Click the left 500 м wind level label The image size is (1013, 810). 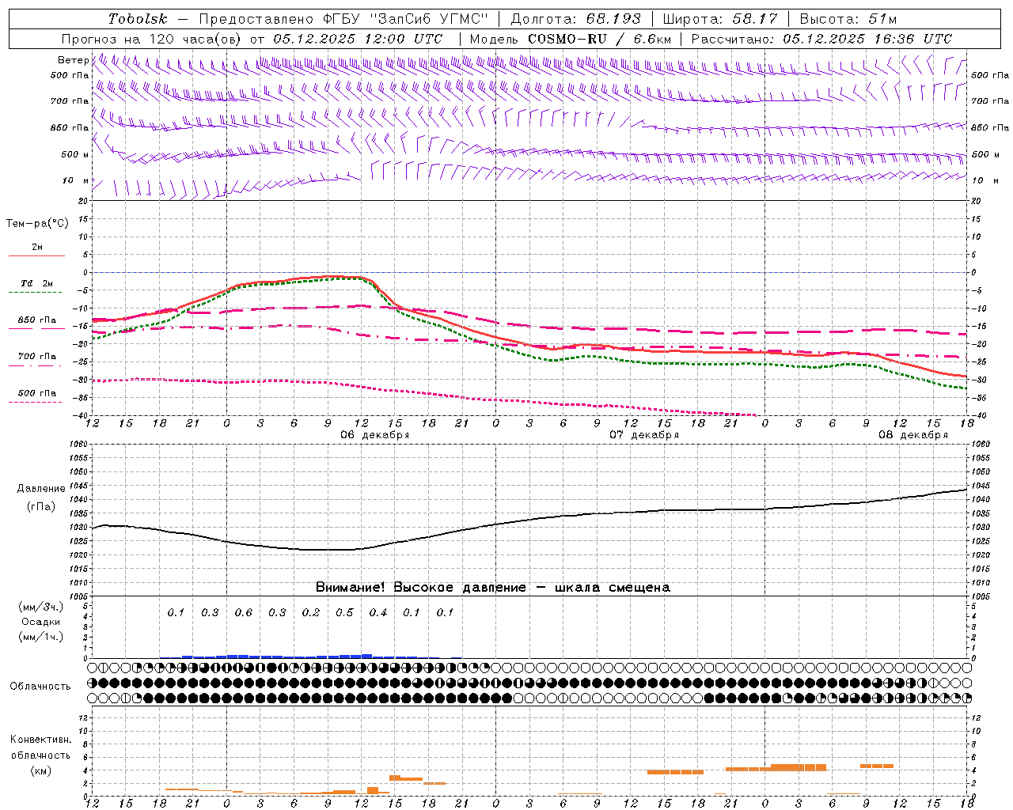tap(75, 154)
